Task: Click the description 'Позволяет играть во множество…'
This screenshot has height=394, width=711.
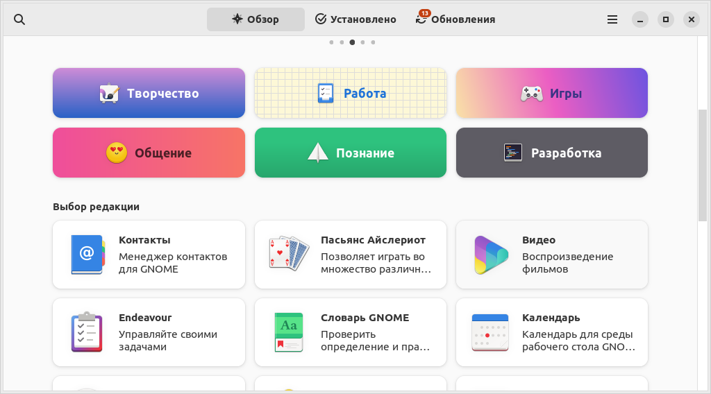Action: 376,263
